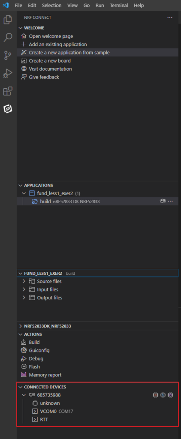Viewport: 181px width, 439px height.
Task: Open the Search view icon
Action: [x=8, y=38]
